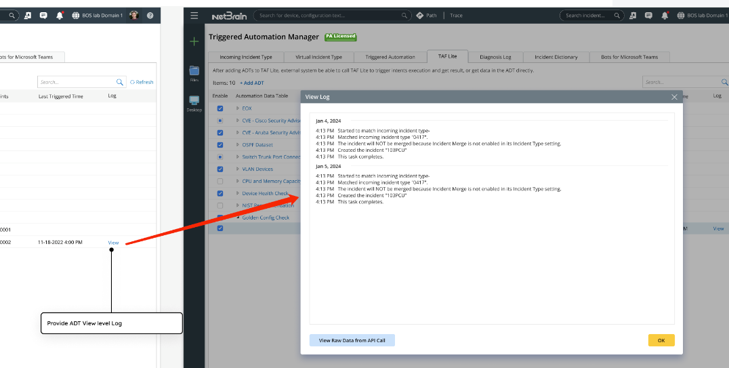
Task: Click View link in right window row
Action: coord(718,228)
